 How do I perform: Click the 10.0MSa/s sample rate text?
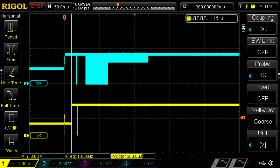point(82,4)
